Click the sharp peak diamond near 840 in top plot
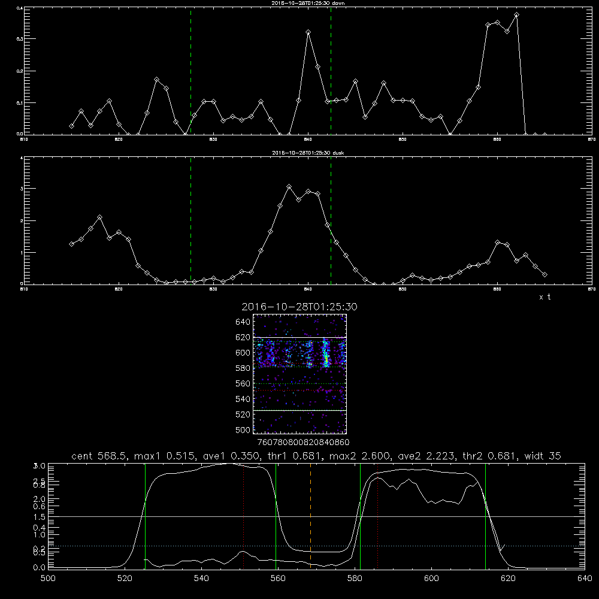The width and height of the screenshot is (599, 599). (x=308, y=32)
